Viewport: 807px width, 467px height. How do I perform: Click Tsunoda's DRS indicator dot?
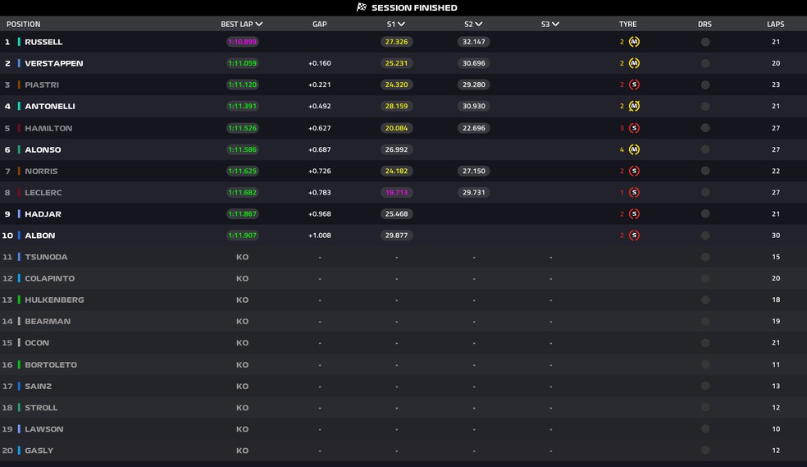tap(705, 257)
